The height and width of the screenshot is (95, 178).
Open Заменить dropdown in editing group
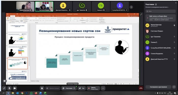pyautogui.click(x=102, y=20)
